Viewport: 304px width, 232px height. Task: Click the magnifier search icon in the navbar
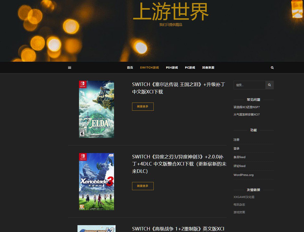coord(272,67)
